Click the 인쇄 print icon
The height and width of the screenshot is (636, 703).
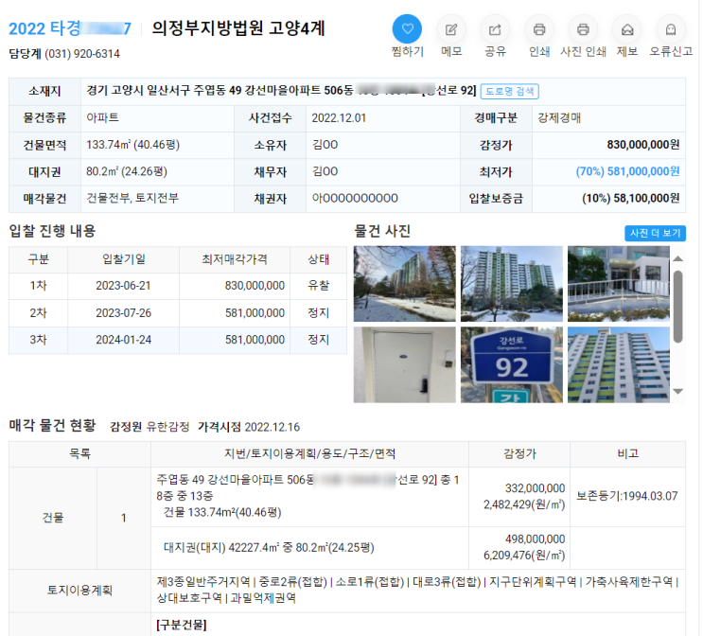pyautogui.click(x=539, y=29)
